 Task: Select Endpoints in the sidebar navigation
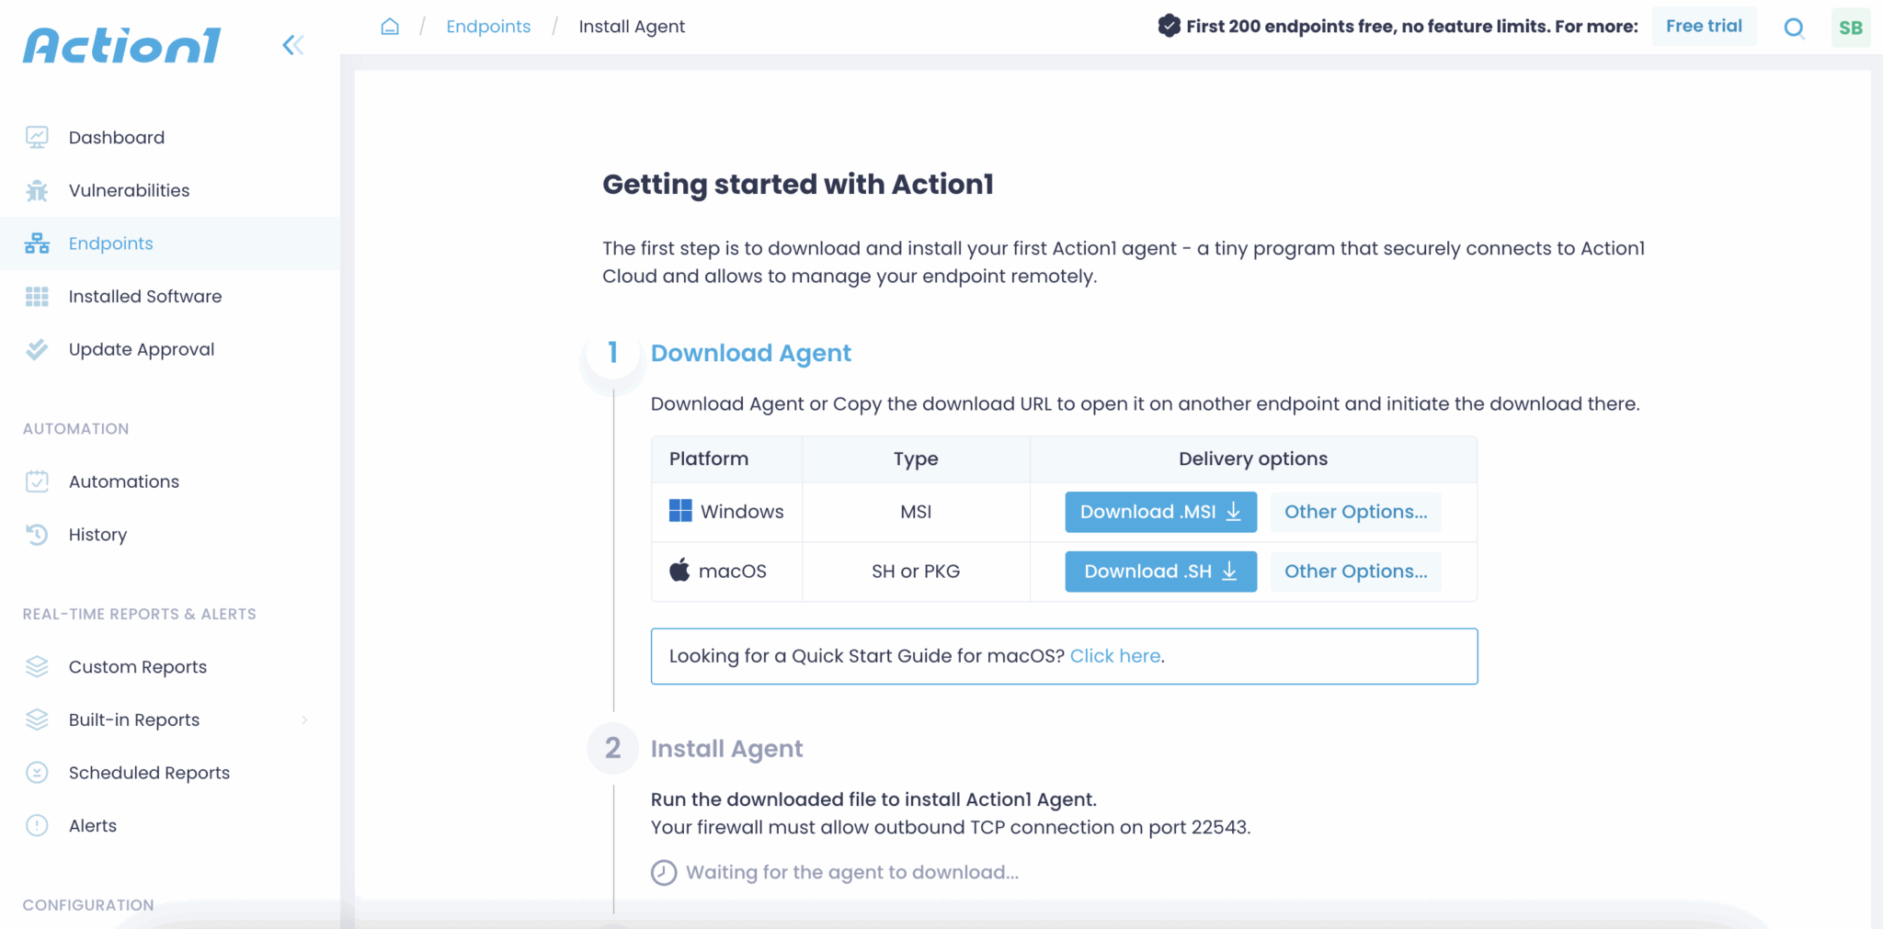click(x=110, y=243)
